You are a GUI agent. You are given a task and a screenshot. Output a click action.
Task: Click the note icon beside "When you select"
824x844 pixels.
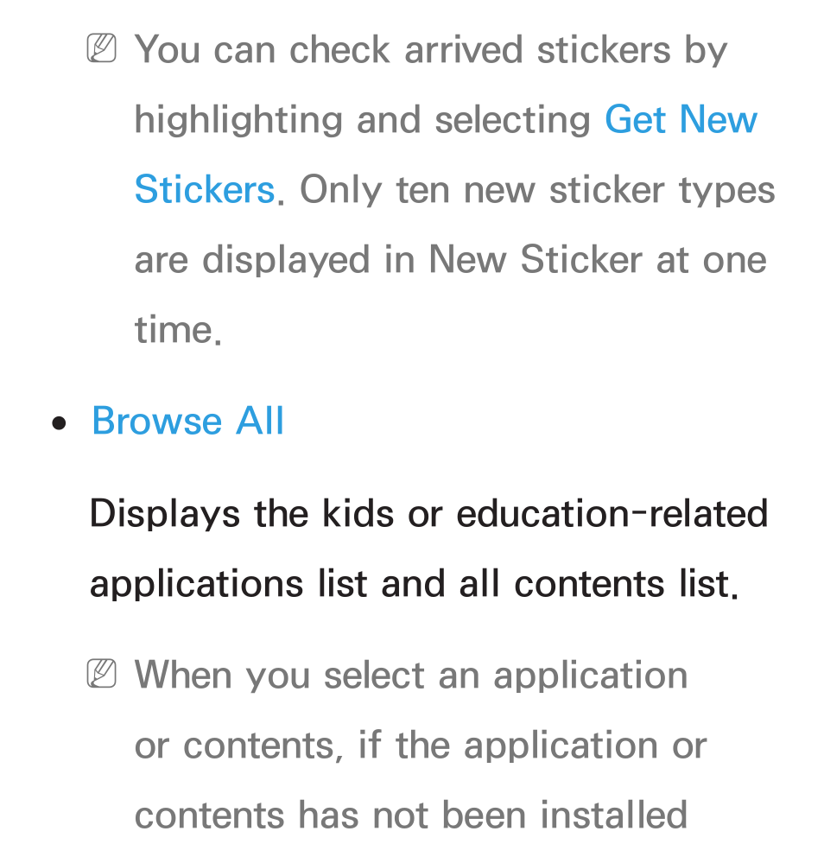[101, 673]
